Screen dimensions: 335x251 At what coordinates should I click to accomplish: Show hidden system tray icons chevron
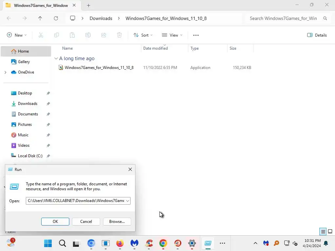(255, 243)
